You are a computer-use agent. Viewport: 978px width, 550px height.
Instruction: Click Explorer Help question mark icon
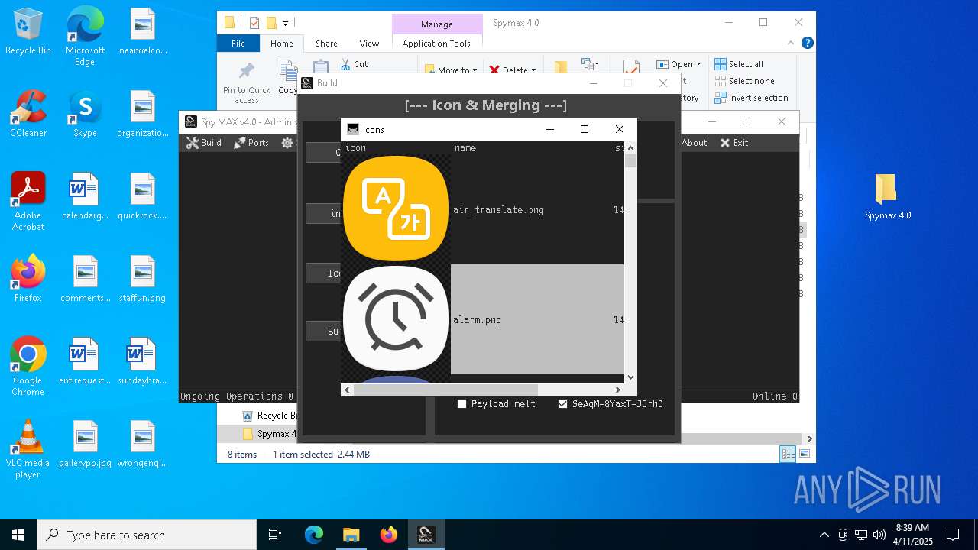point(808,44)
